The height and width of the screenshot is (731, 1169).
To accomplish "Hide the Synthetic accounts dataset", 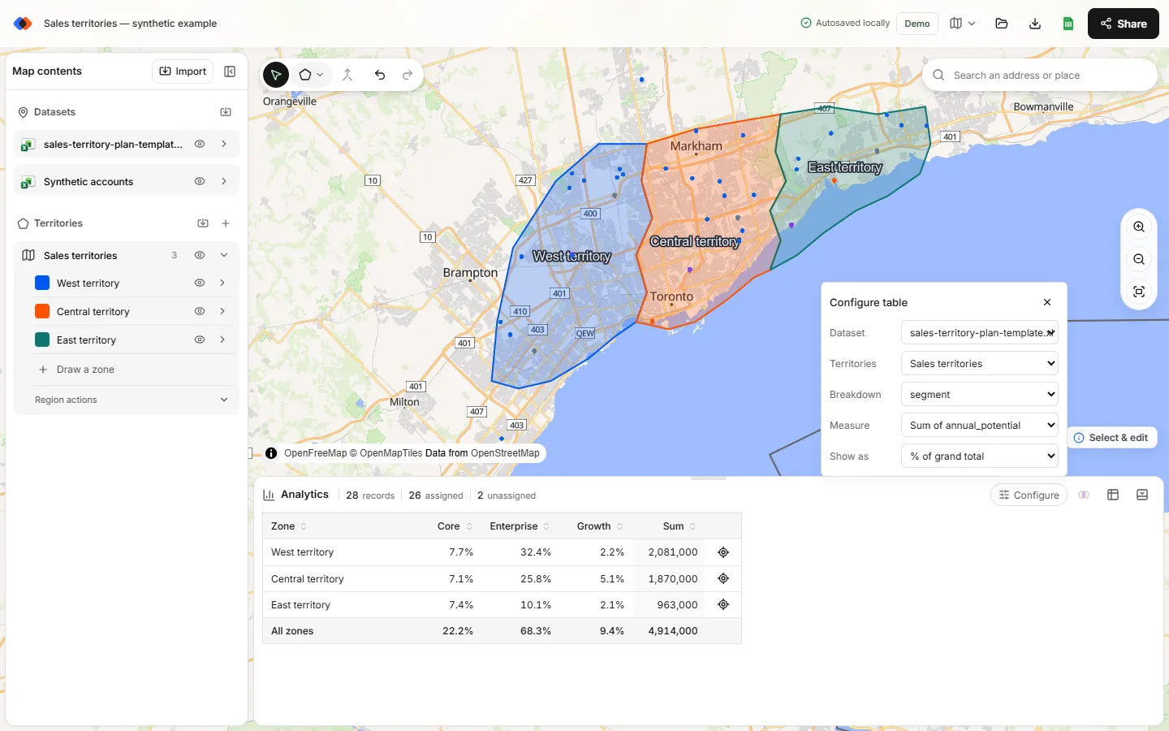I will click(200, 182).
